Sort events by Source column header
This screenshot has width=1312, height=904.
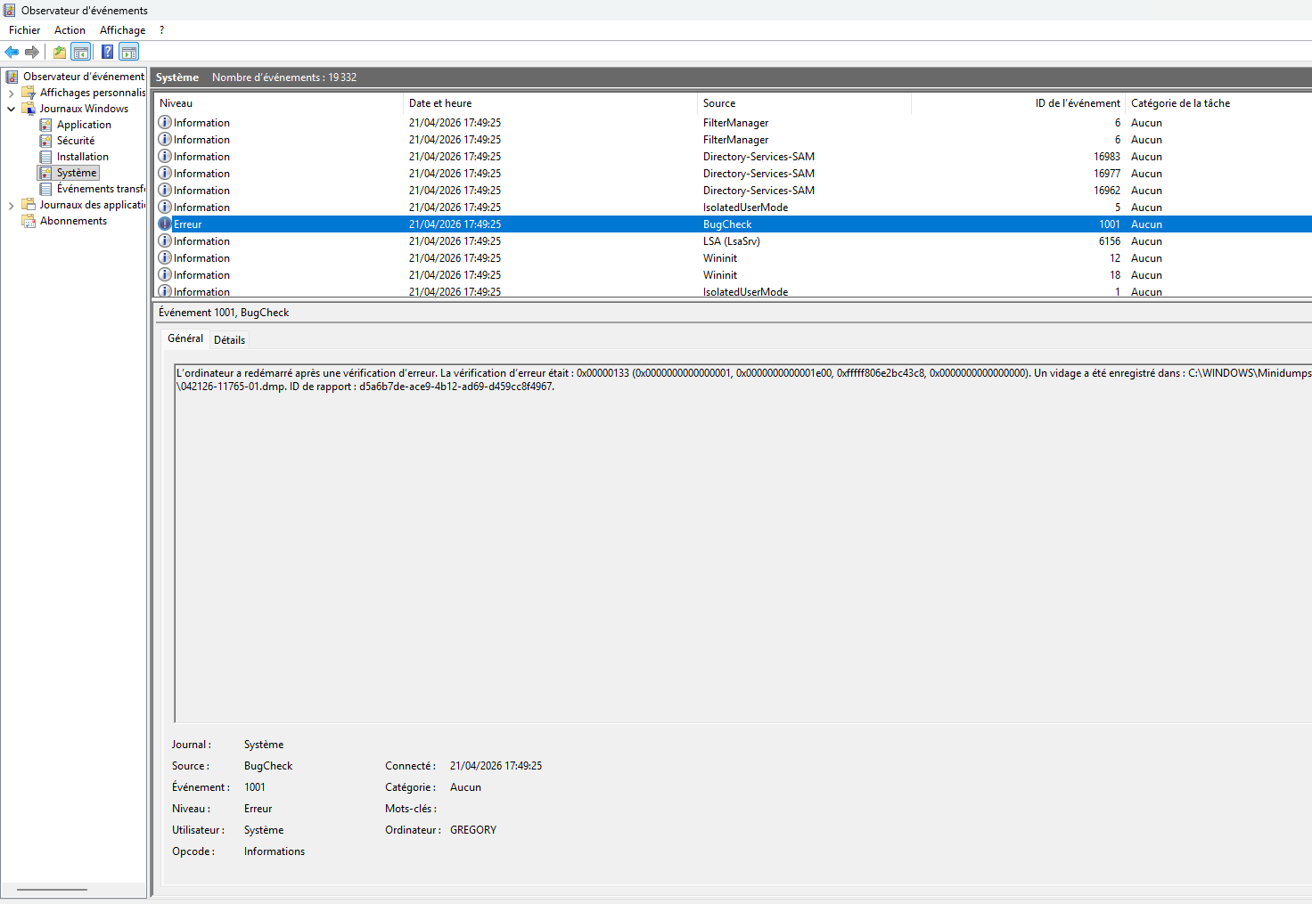point(718,103)
